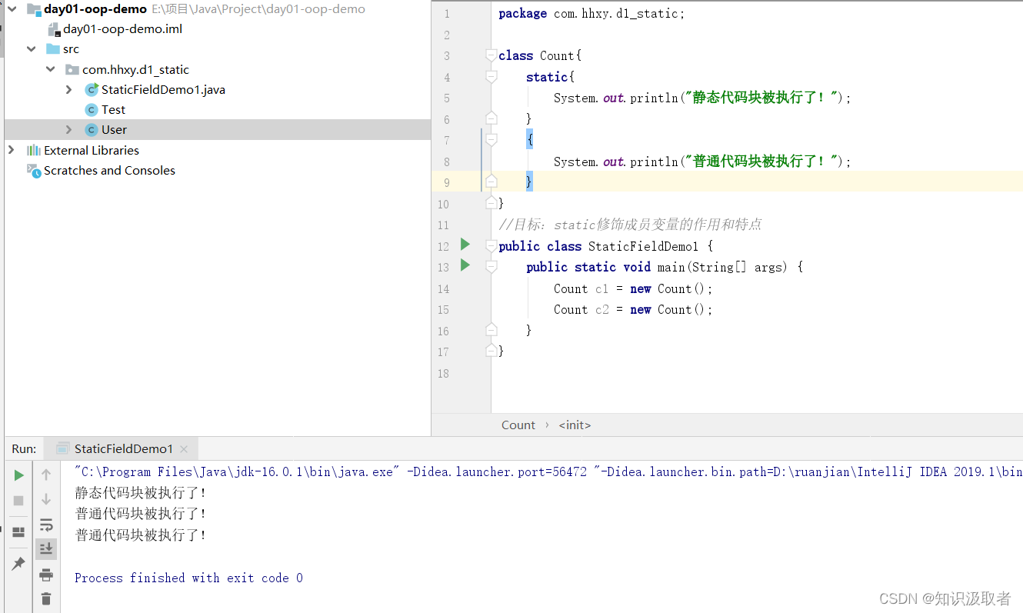Toggle Soft-Wrap in the console
Screen dimensions: 1023x613
coord(46,525)
